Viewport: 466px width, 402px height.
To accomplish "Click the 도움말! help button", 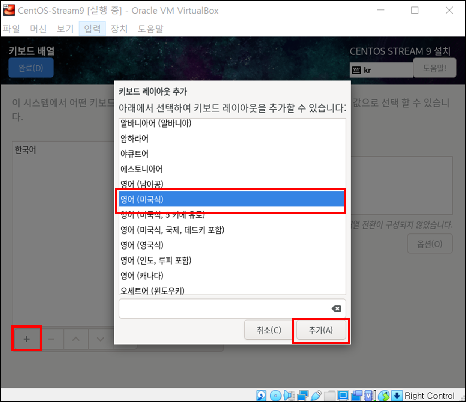I will click(x=434, y=68).
